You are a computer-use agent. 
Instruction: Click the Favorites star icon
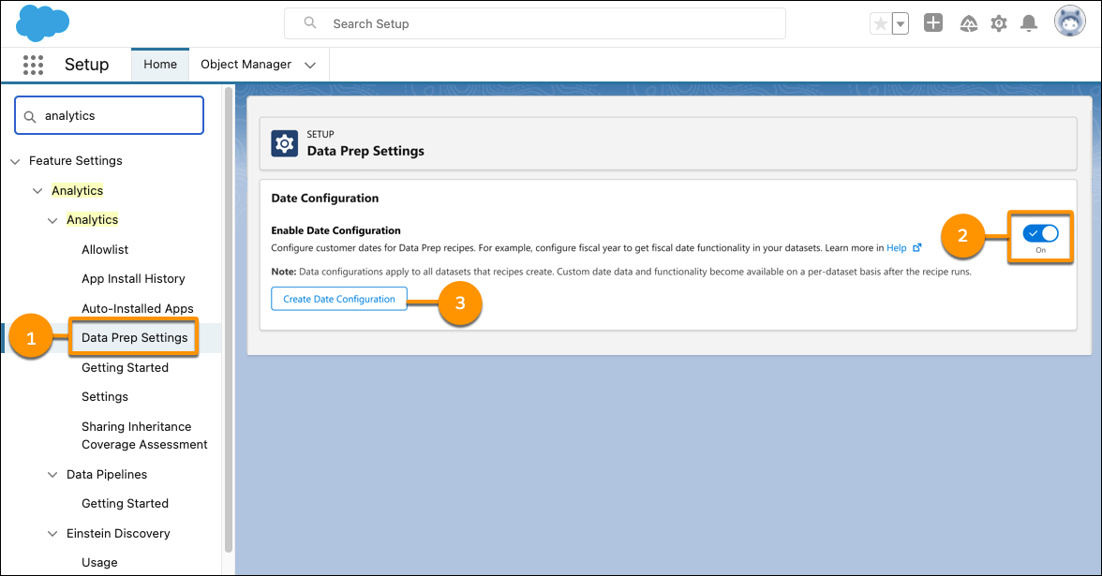[880, 23]
